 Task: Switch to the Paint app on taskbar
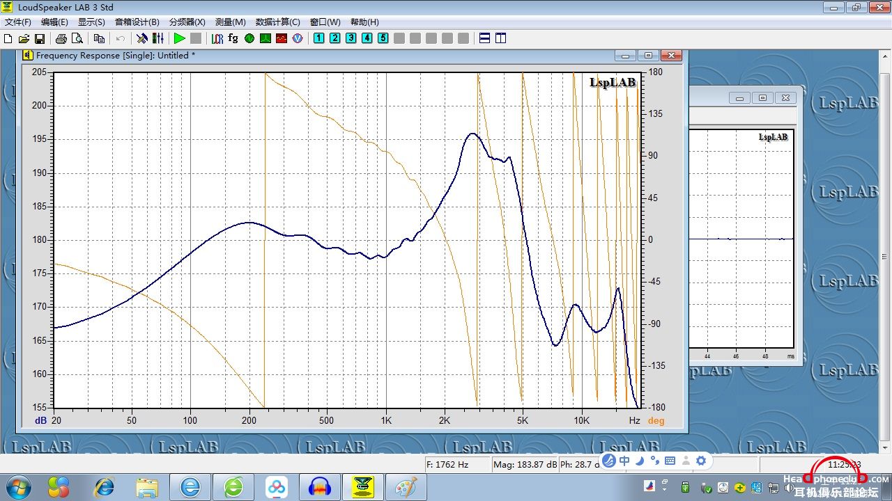[x=405, y=486]
